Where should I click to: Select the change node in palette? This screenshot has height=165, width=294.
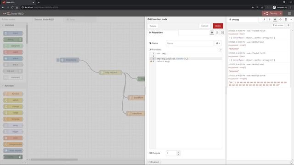point(13,106)
